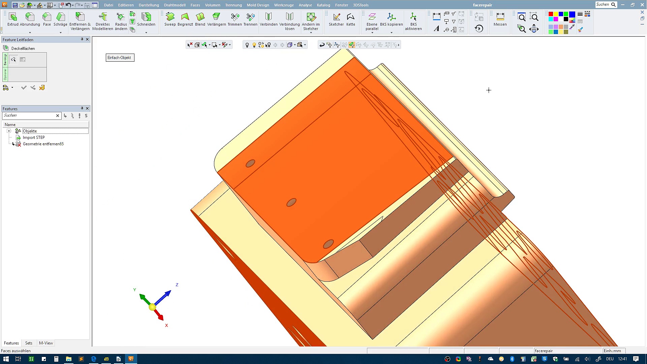Click the Features Suchen search field
The width and height of the screenshot is (647, 364).
(29, 116)
